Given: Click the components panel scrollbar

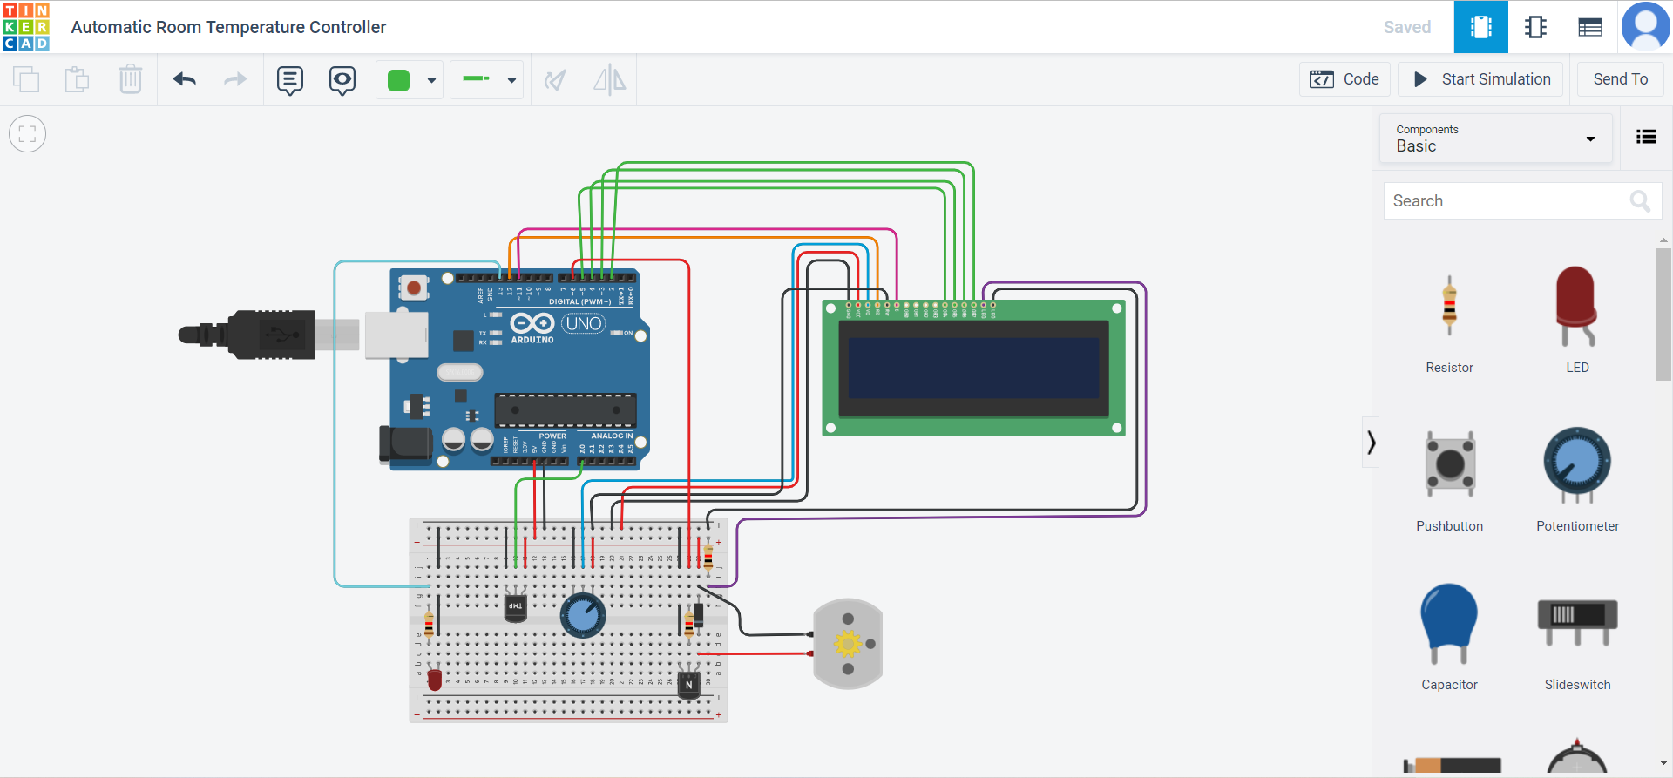Looking at the screenshot, I should click(1663, 314).
